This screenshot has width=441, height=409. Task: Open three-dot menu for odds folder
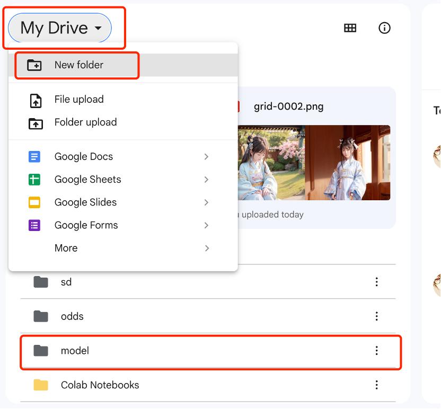(x=376, y=316)
